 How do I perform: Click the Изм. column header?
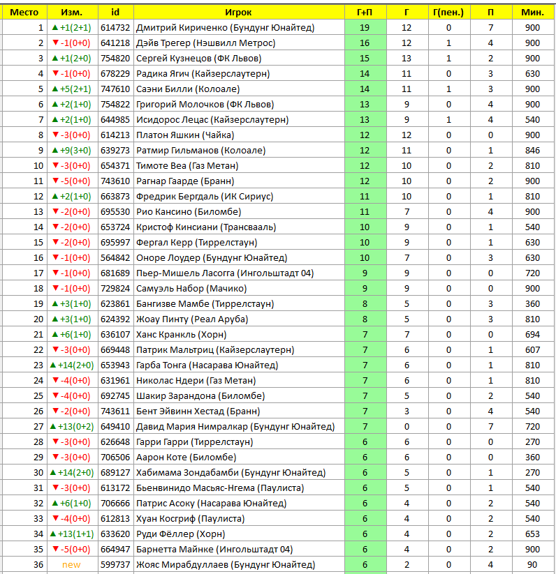[x=73, y=12]
